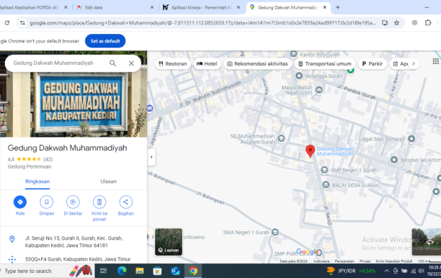The image size is (441, 278).
Task: Filter map by Hotel chip
Action: pyautogui.click(x=207, y=64)
